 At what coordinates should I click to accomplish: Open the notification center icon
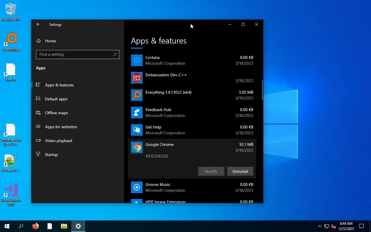361,226
